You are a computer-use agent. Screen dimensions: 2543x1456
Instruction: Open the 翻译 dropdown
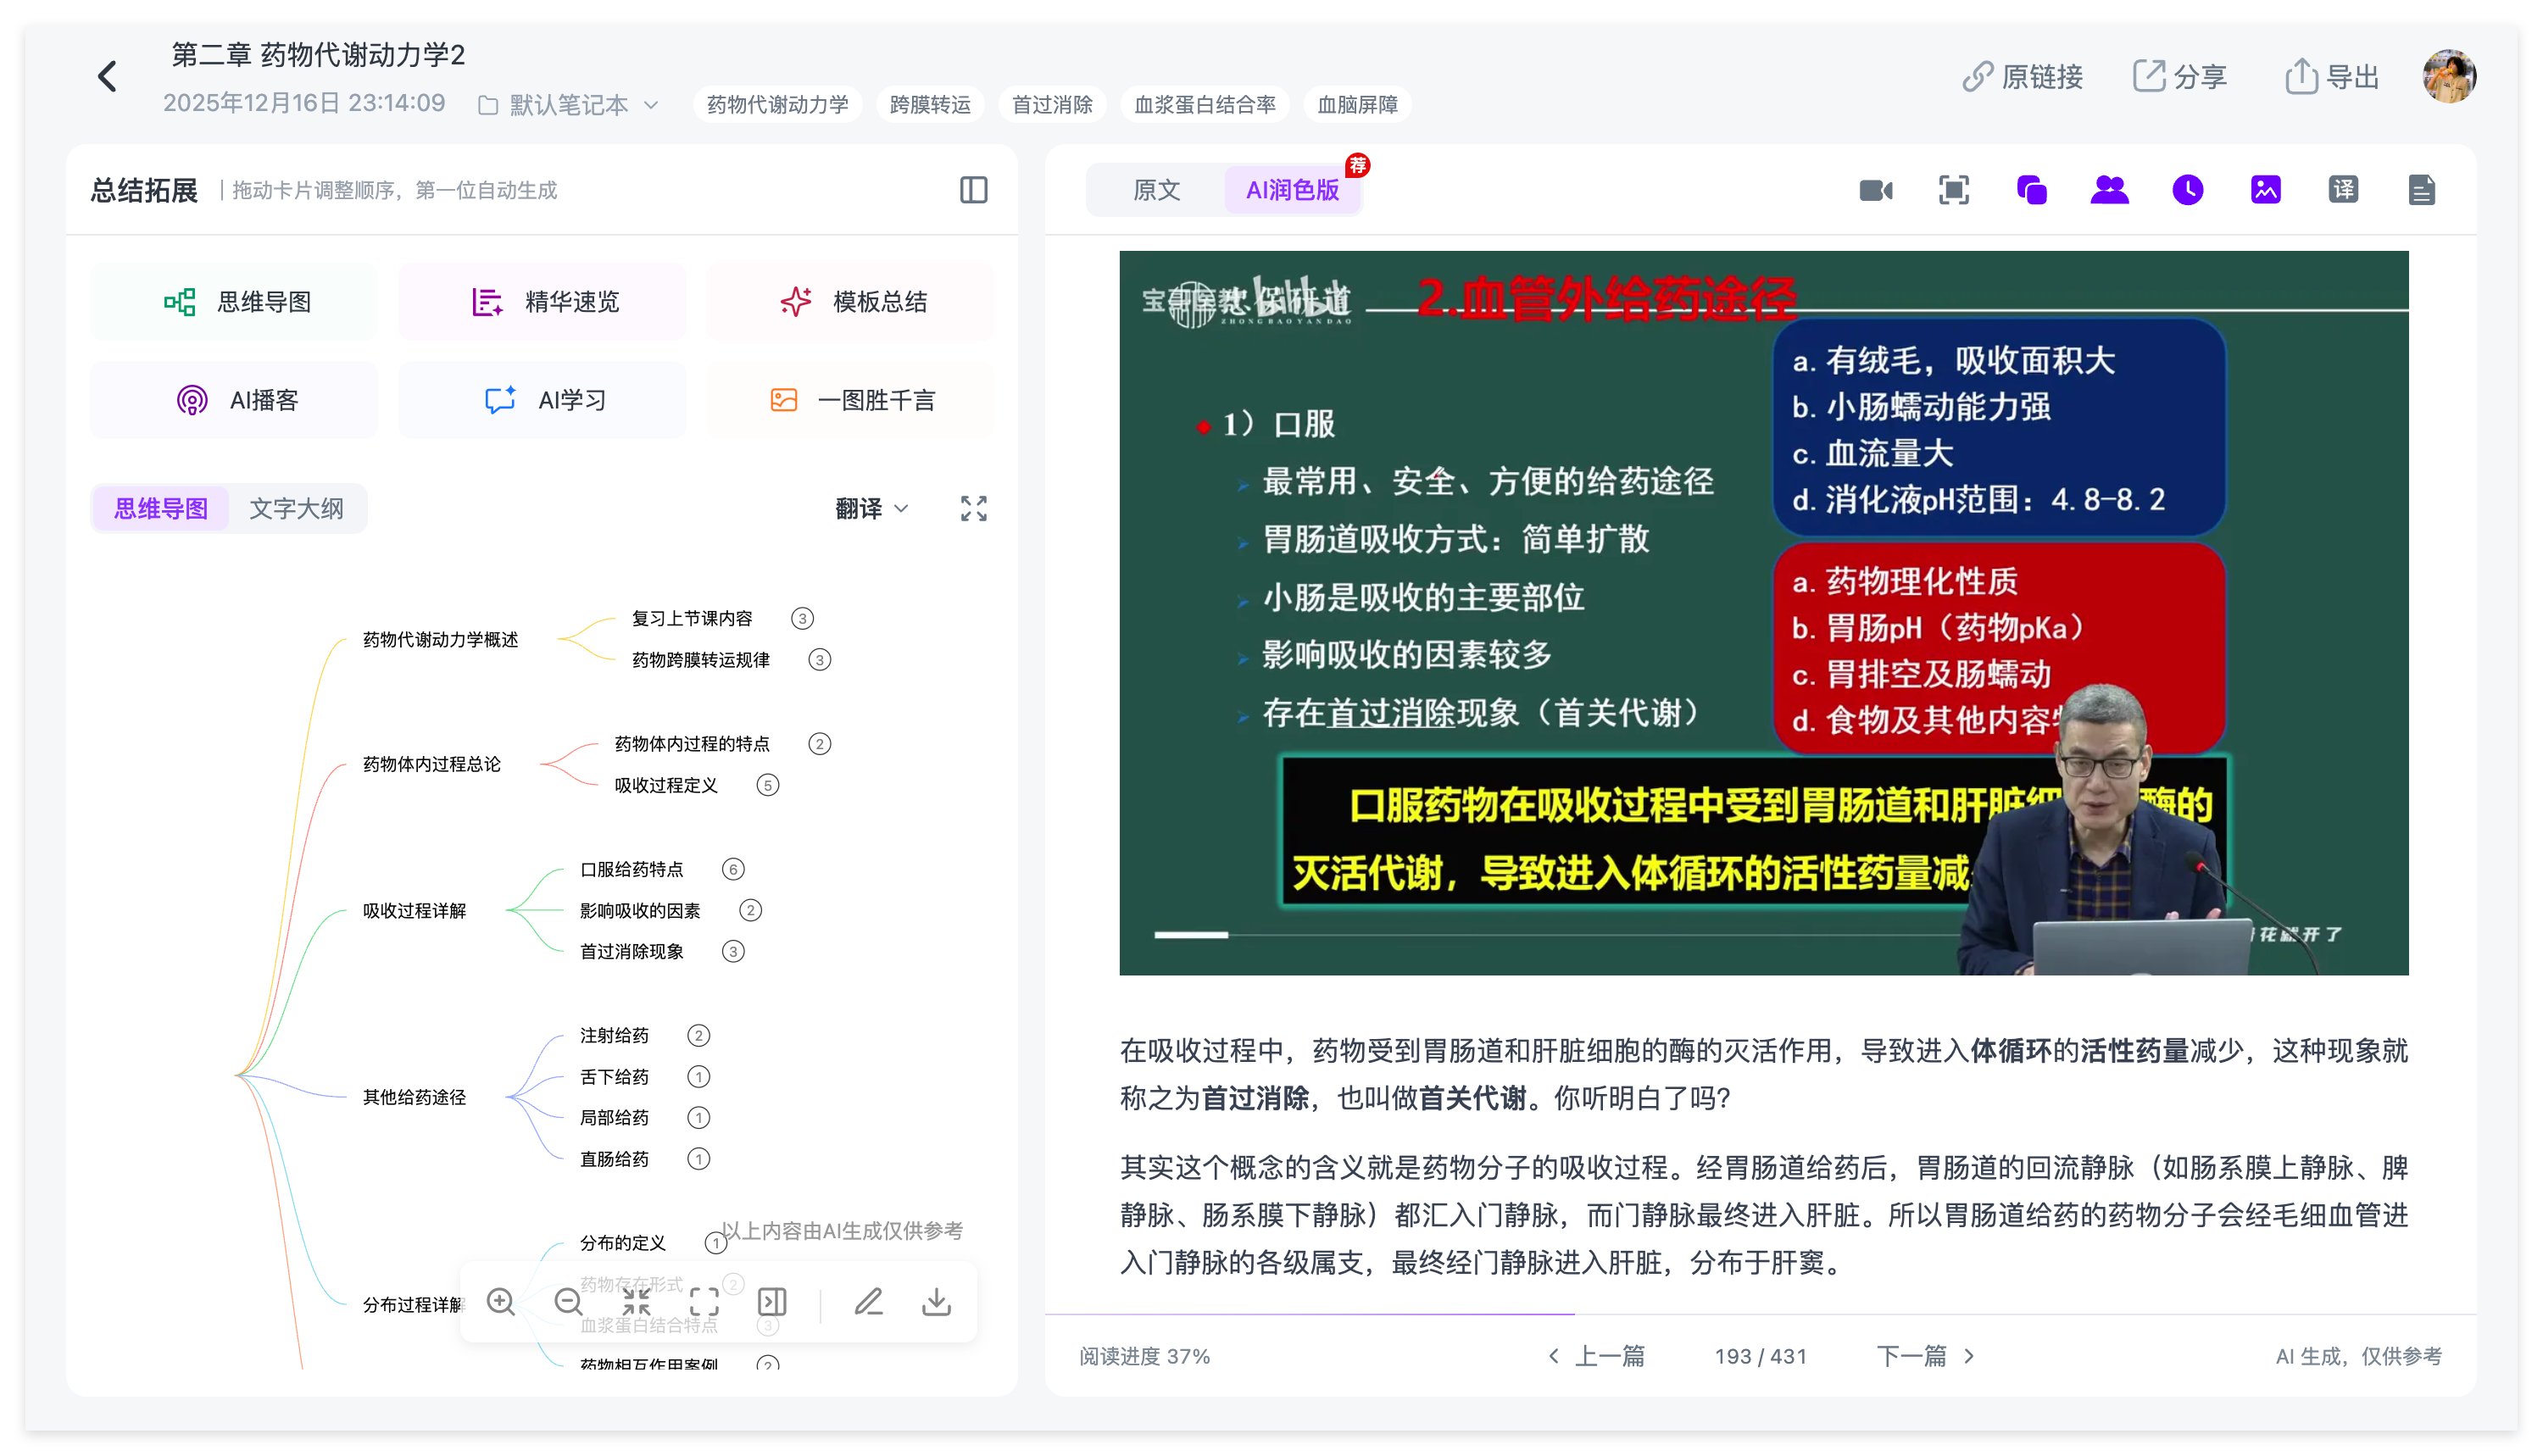(x=871, y=509)
